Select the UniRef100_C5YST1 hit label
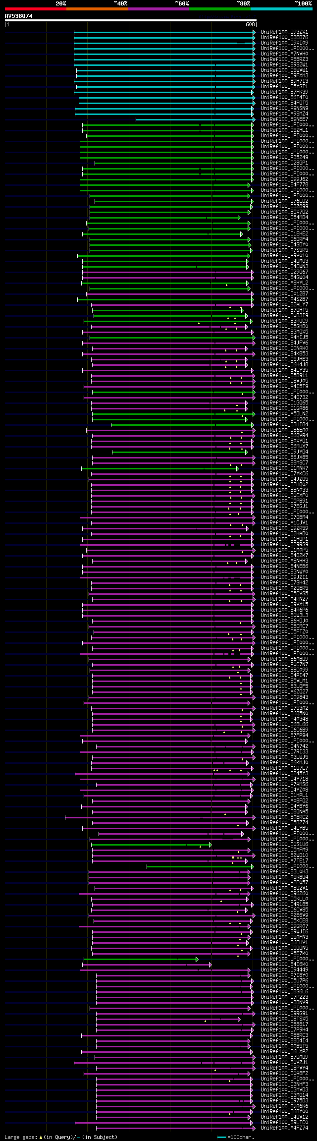 click(x=284, y=87)
